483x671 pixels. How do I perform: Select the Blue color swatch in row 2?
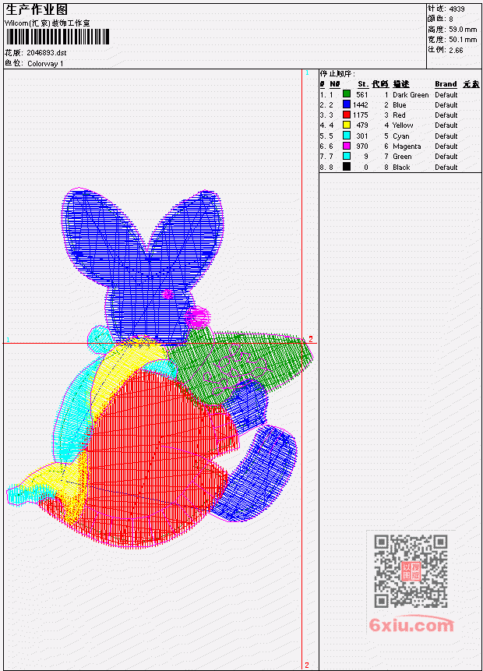coord(347,104)
